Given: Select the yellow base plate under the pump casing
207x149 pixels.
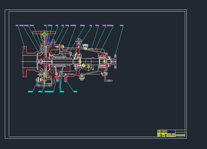Looking at the screenshot, I should pyautogui.click(x=44, y=85).
